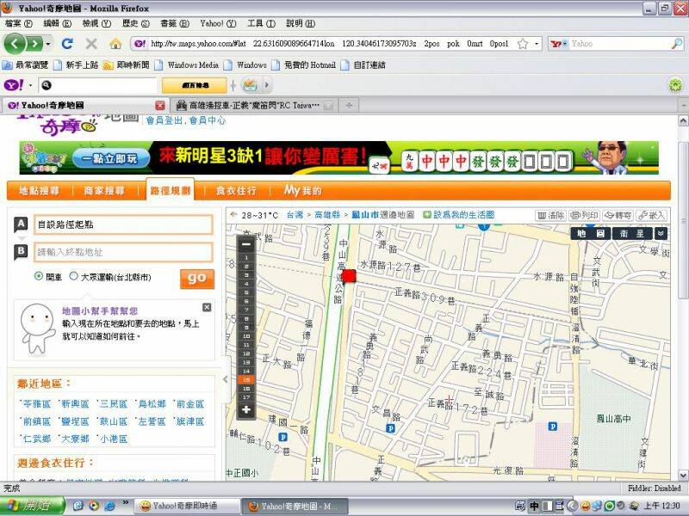Open a new browser tab
Screen dimensions: 689x516
349,105
